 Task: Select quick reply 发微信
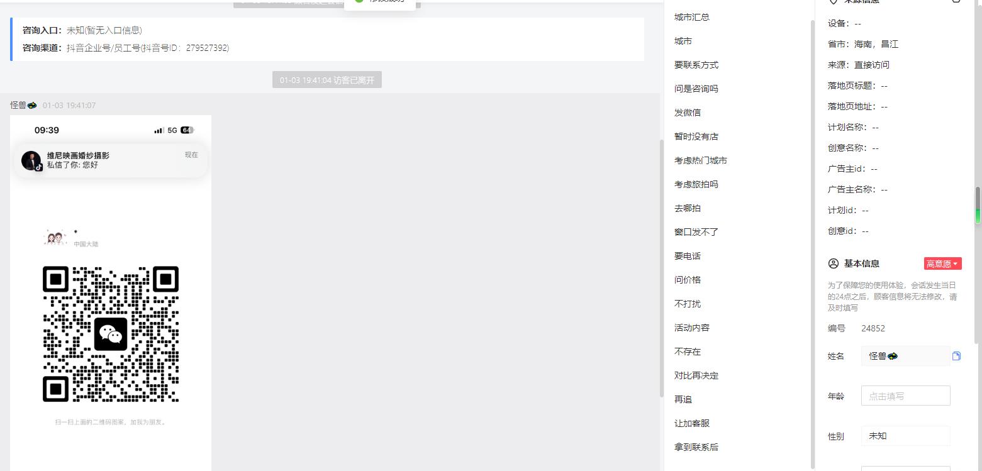click(x=688, y=113)
